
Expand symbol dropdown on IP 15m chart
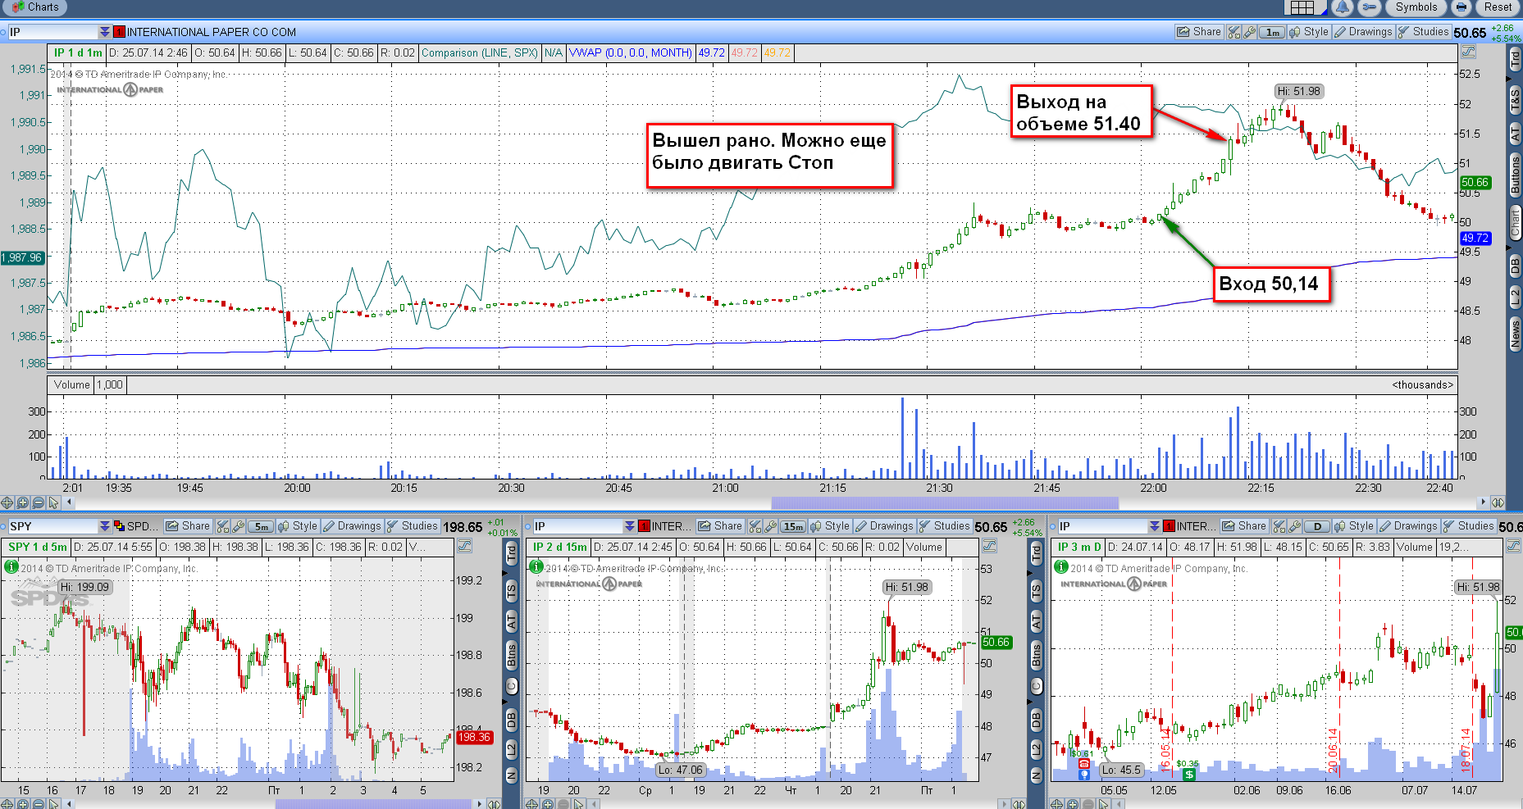pyautogui.click(x=630, y=526)
